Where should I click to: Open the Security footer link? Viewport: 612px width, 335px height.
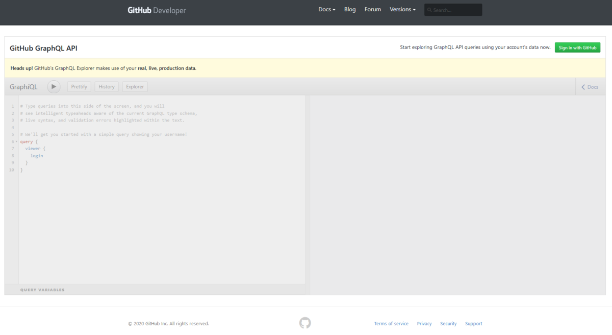pos(448,324)
